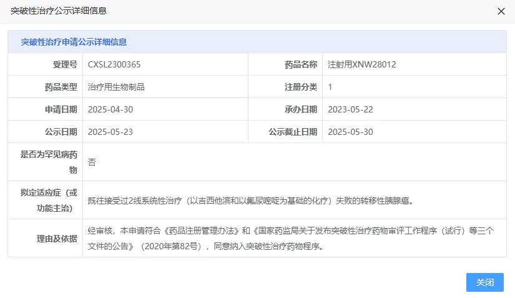Select the proposed indication description text

coord(250,201)
